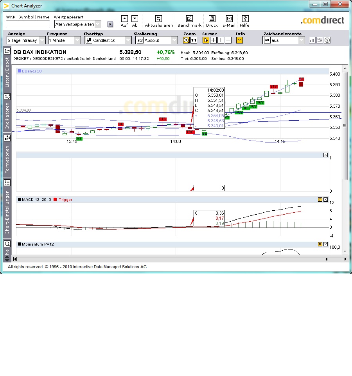352x376 pixels.
Task: Open the Zeichenelemente aus dropdown
Action: [284, 40]
